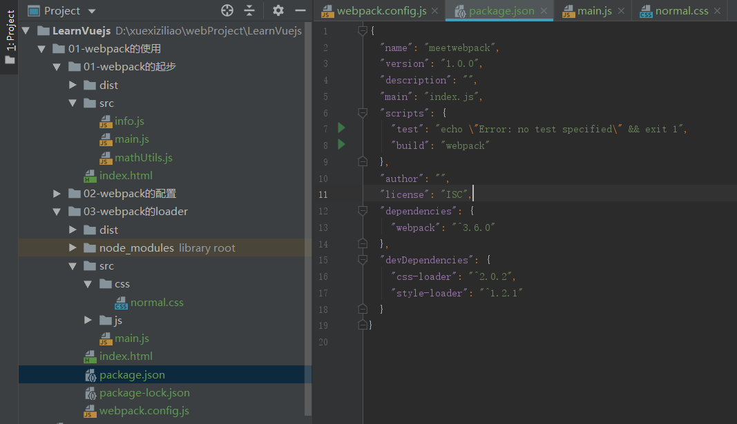Screen dimensions: 737x424
Task: Open the Project panel settings gear
Action: point(278,10)
